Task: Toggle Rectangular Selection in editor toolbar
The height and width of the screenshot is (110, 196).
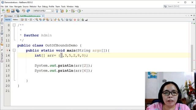Action: tap(51, 20)
